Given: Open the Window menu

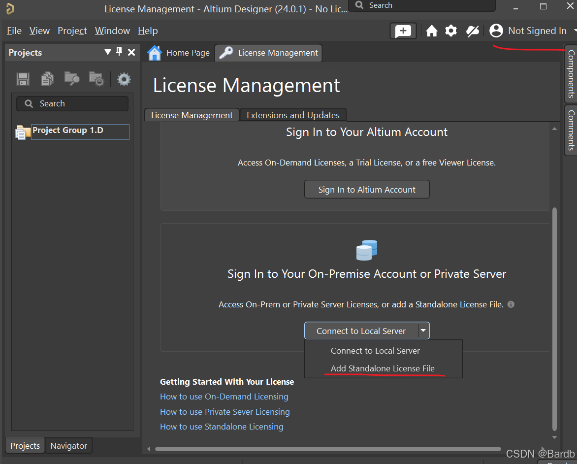Looking at the screenshot, I should point(112,31).
